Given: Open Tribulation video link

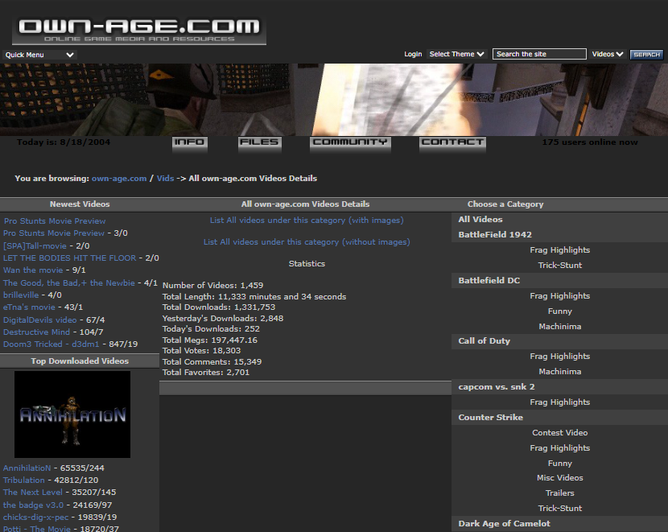Looking at the screenshot, I should [24, 480].
